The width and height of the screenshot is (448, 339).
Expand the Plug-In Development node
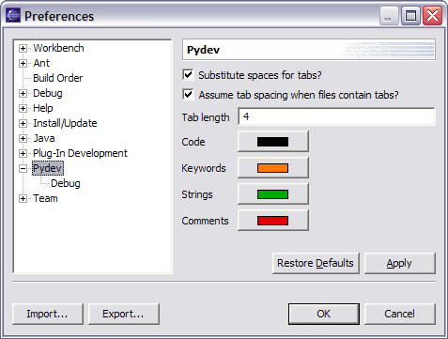(x=23, y=153)
